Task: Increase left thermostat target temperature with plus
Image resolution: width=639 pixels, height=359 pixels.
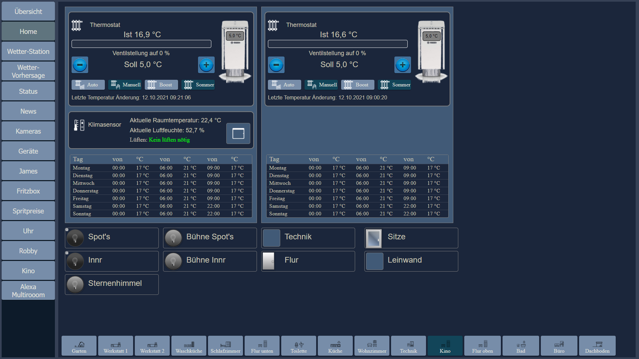Action: (206, 65)
